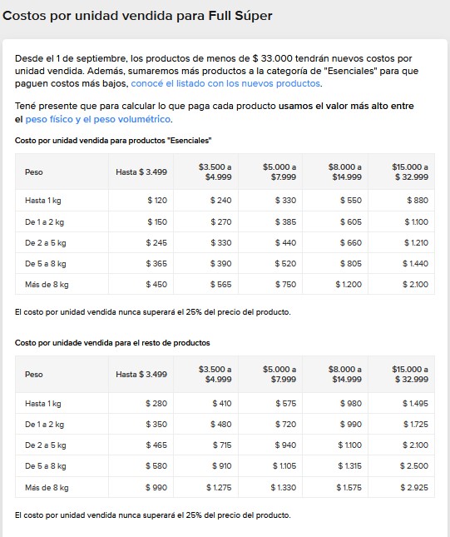Click the '$15.000 a $ 32.999' header of the second table
The height and width of the screenshot is (537, 450).
(x=410, y=375)
